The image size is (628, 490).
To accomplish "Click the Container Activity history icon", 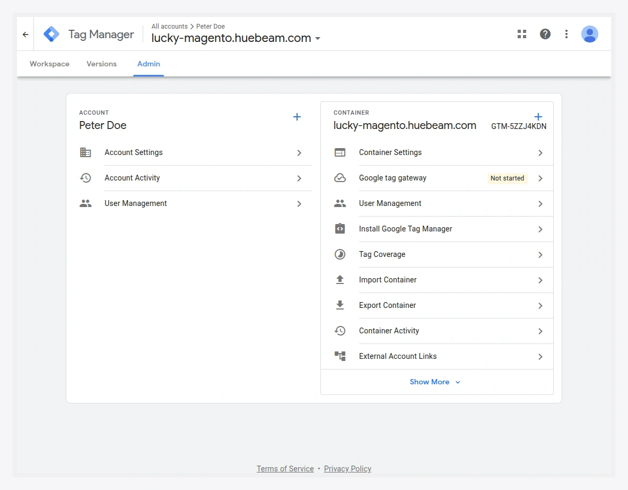I will click(339, 331).
